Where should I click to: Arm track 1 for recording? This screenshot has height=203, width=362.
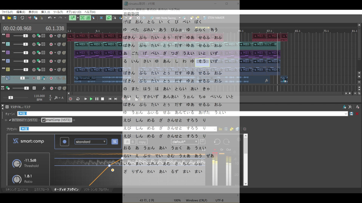click(x=34, y=36)
